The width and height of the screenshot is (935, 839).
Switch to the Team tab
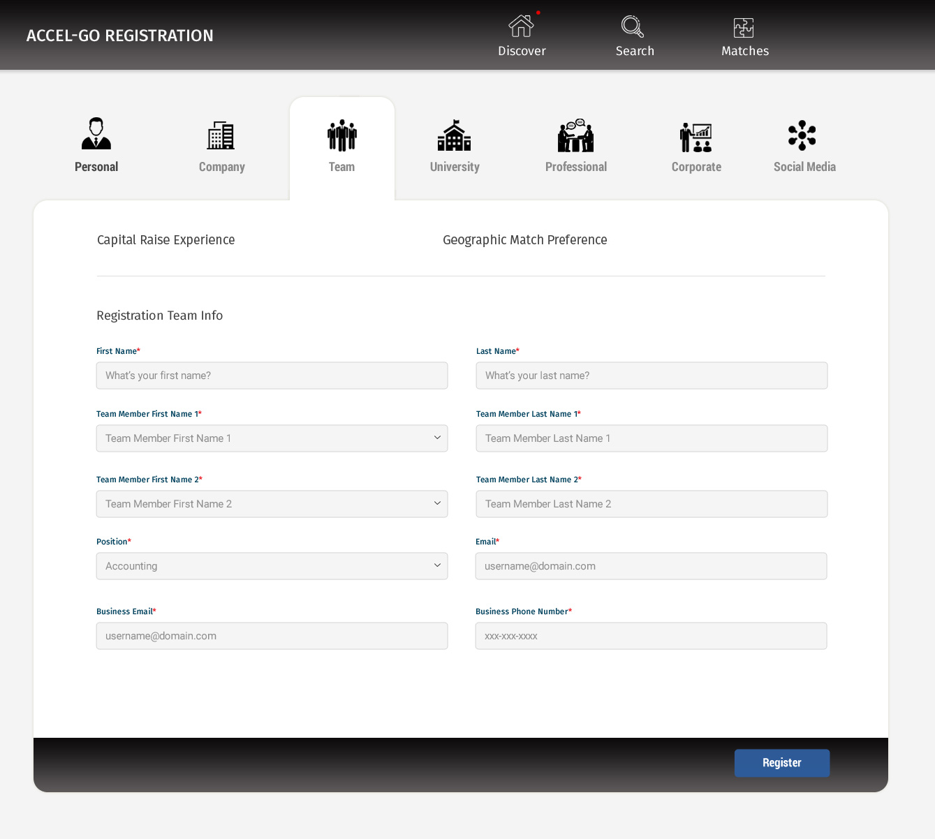[x=341, y=147]
